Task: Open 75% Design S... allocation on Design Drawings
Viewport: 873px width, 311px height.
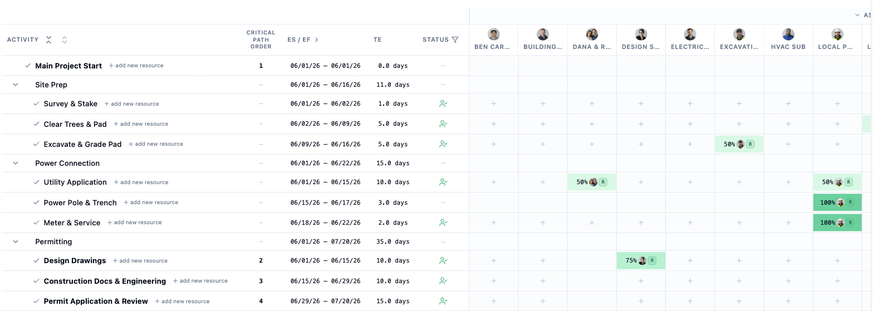Action: tap(641, 260)
